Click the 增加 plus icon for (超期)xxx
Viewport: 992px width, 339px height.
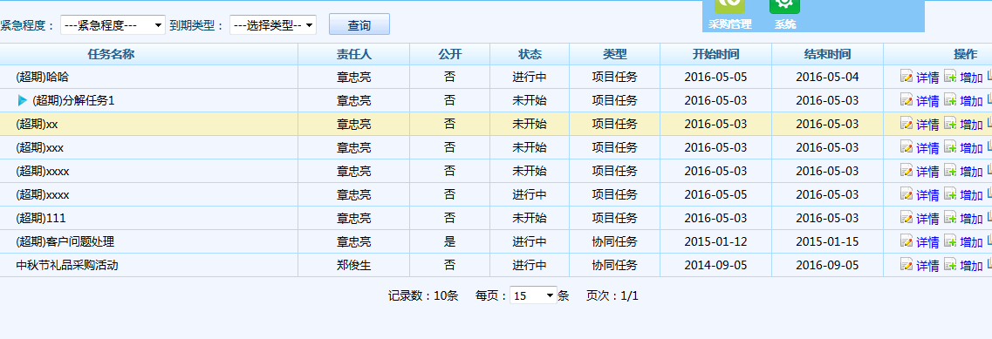950,147
